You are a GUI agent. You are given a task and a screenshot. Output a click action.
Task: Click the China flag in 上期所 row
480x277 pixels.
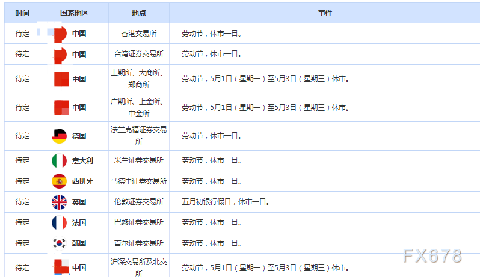61,79
